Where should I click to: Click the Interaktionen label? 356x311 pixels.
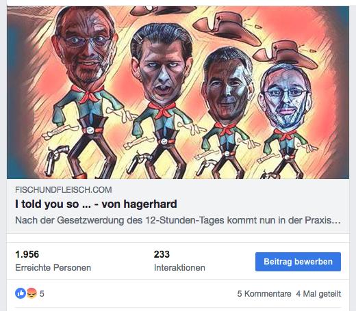tap(179, 267)
